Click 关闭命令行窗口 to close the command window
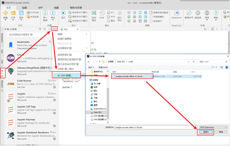 78,21
